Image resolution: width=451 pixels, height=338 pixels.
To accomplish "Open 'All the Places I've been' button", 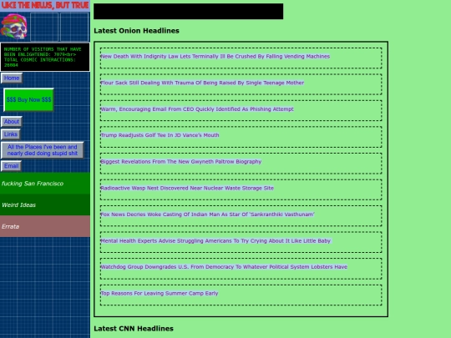I will (x=43, y=150).
